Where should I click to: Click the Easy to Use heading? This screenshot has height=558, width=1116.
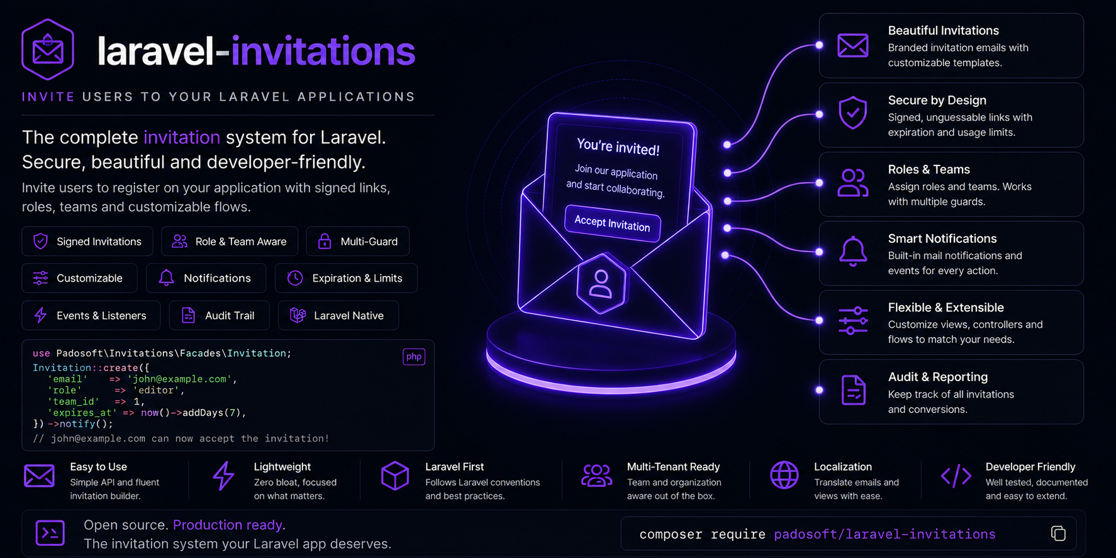(98, 467)
